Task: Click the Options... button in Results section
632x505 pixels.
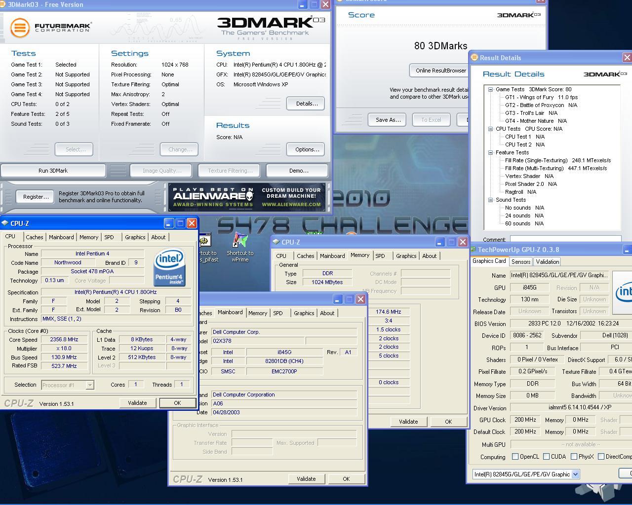Action: [x=307, y=149]
